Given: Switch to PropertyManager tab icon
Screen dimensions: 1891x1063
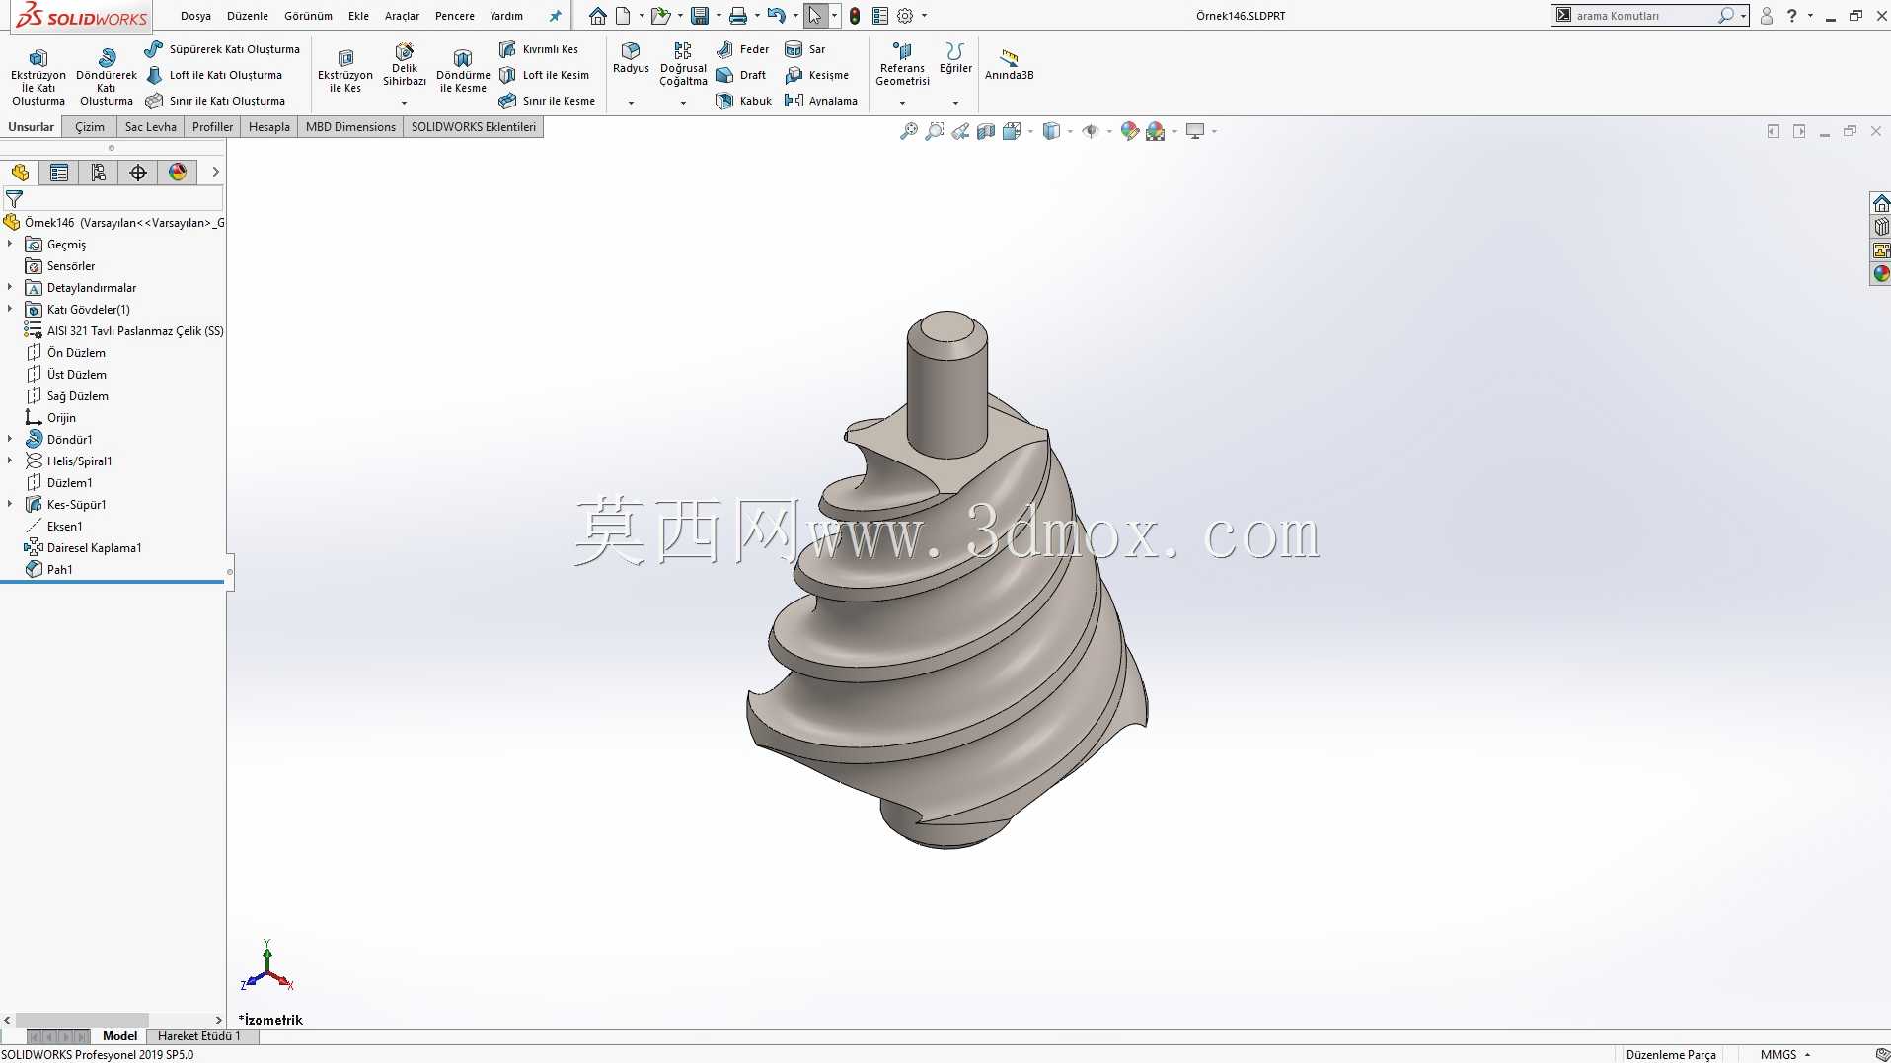Looking at the screenshot, I should click(59, 173).
